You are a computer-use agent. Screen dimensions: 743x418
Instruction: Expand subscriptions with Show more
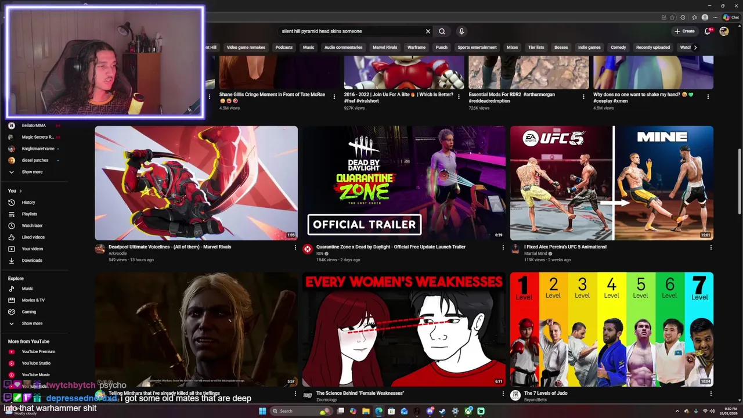pyautogui.click(x=32, y=172)
